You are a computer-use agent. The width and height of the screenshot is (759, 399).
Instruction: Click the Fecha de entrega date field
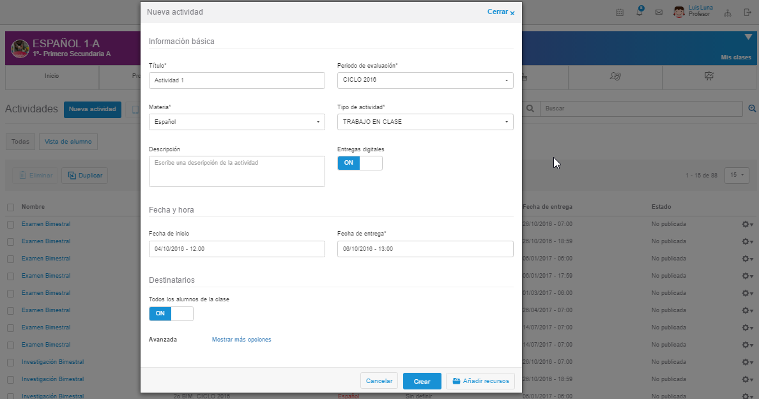point(425,249)
